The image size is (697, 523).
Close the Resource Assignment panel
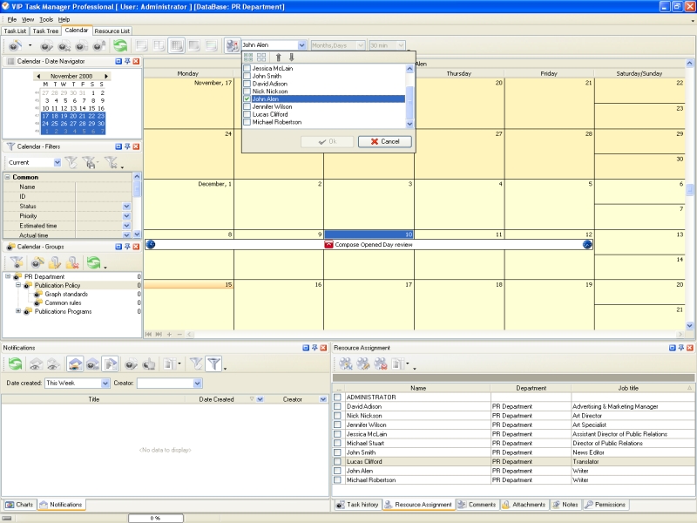690,348
